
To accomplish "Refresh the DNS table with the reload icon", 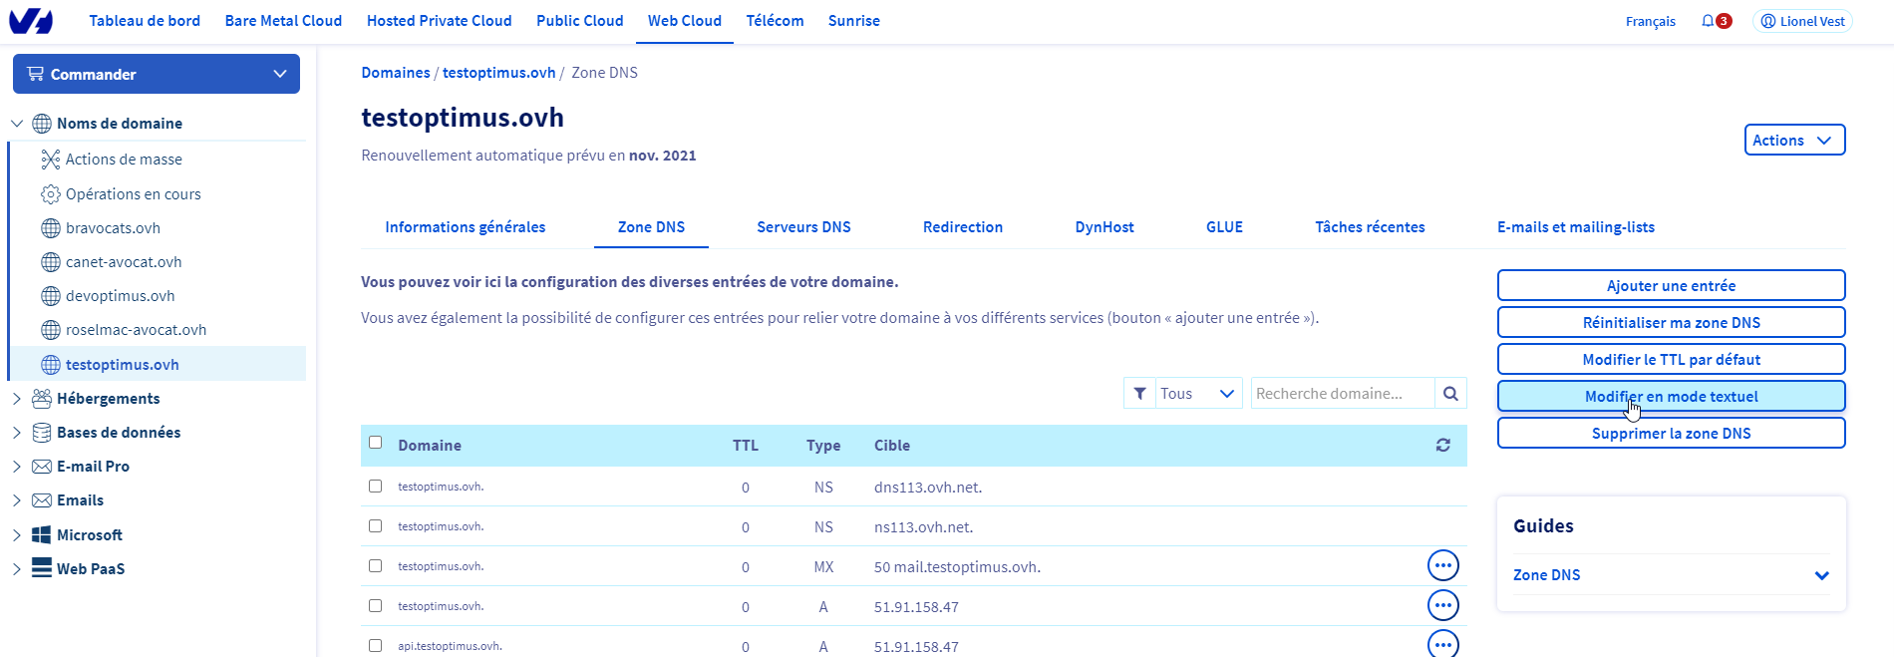I will (1442, 446).
